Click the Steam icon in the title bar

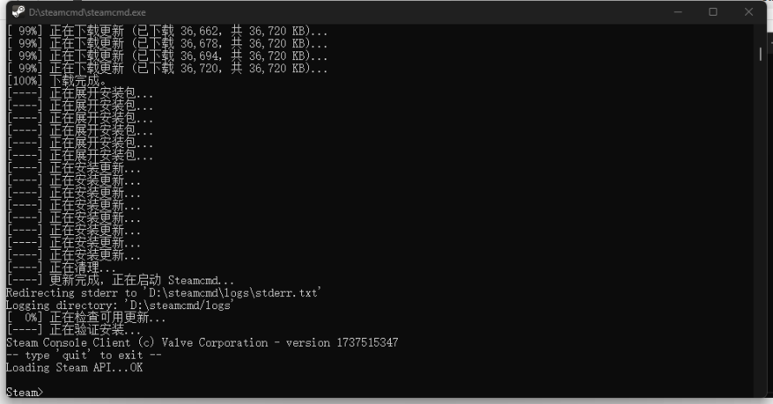pyautogui.click(x=18, y=12)
